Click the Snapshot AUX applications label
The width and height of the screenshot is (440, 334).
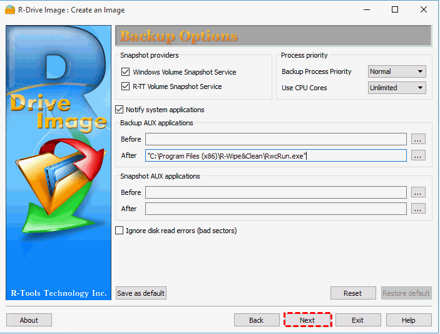tap(160, 176)
